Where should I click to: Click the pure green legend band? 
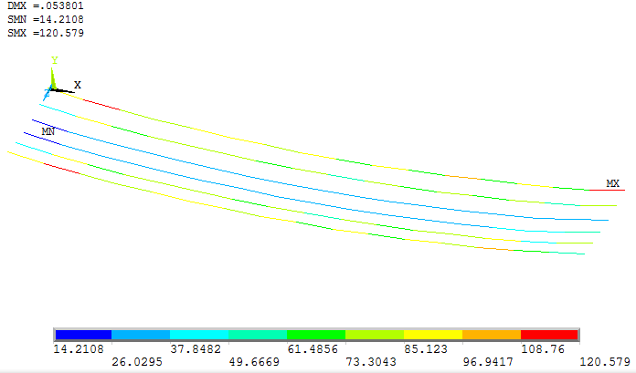coord(316,335)
